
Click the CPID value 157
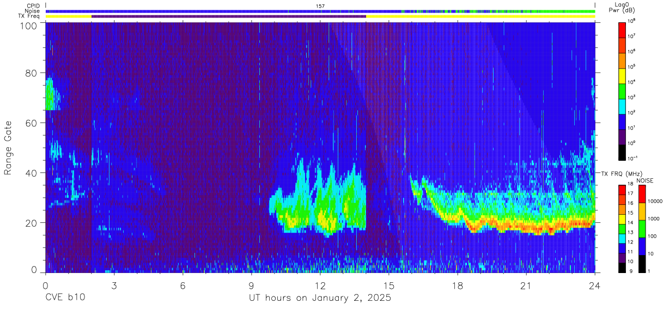(x=320, y=6)
